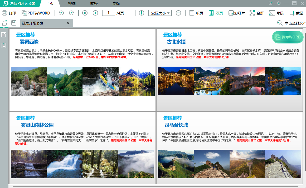Open feedback icon in title bar
This screenshot has width=306, height=188.
270,3
